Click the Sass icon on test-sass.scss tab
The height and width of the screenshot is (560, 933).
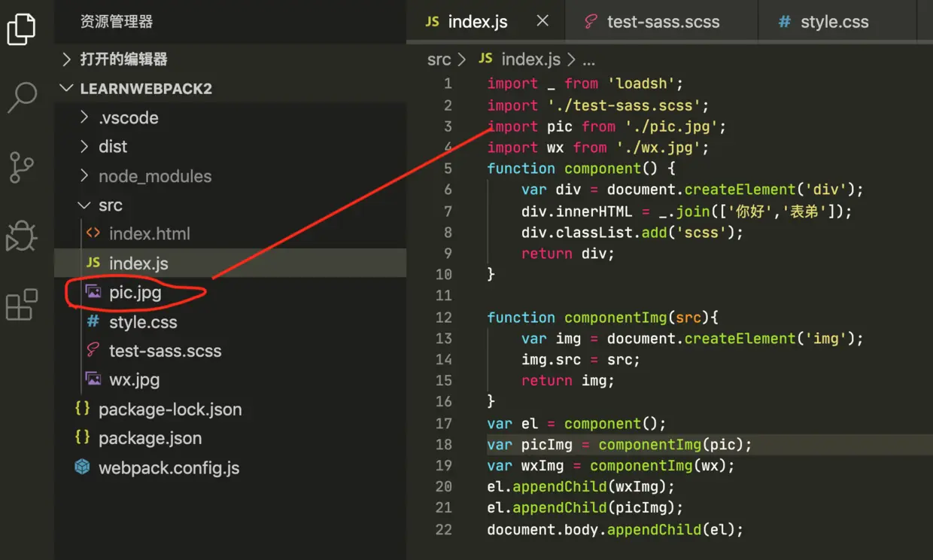pos(591,22)
